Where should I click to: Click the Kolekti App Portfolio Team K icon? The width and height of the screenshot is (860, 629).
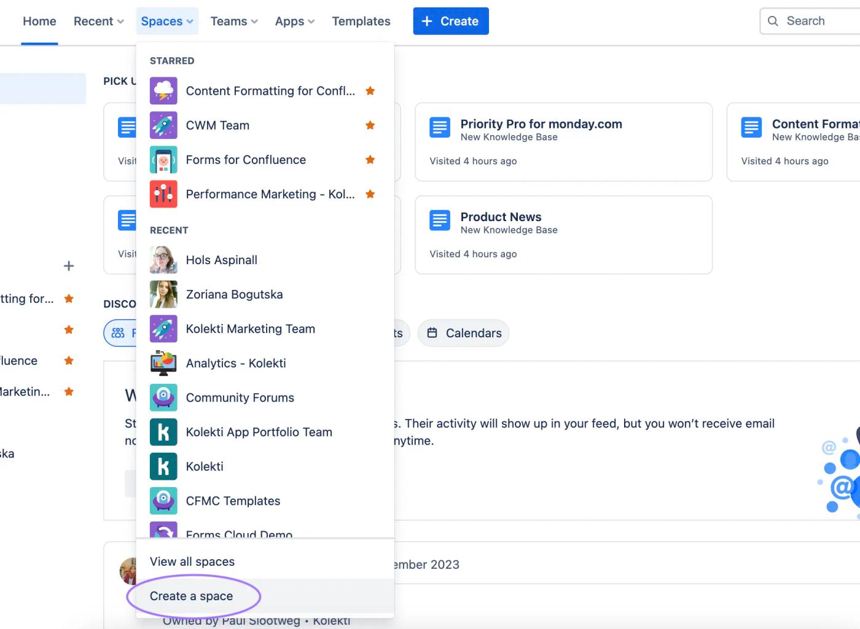pos(163,432)
